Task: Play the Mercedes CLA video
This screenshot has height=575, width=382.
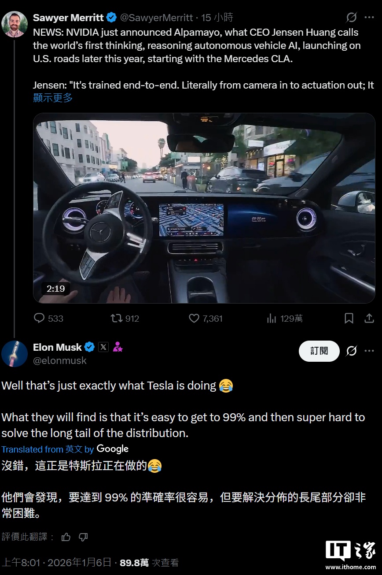Action: pyautogui.click(x=204, y=208)
